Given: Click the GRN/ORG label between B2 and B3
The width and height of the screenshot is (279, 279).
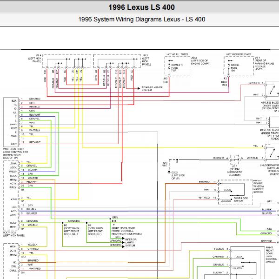Looking at the screenshot, I should tap(74, 221).
